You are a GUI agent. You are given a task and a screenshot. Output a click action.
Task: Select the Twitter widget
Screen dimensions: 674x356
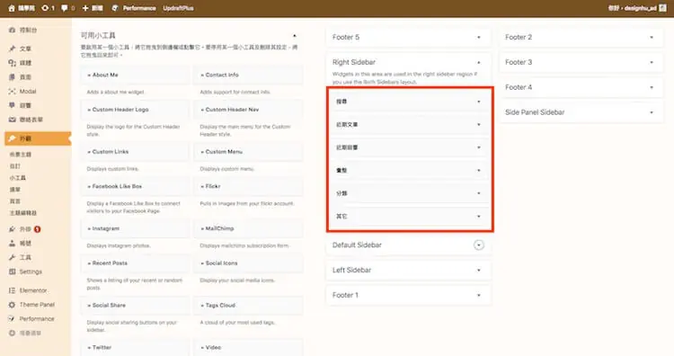(135, 347)
